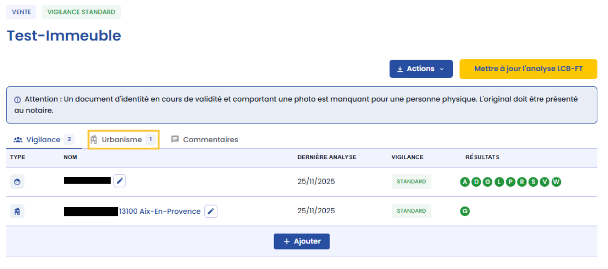Open the Actions dropdown menu
The width and height of the screenshot is (608, 269).
pyautogui.click(x=421, y=69)
